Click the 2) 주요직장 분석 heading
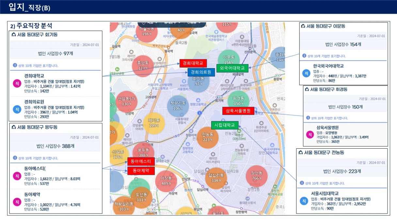Image resolution: width=397 pixels, height=223 pixels. (31, 26)
